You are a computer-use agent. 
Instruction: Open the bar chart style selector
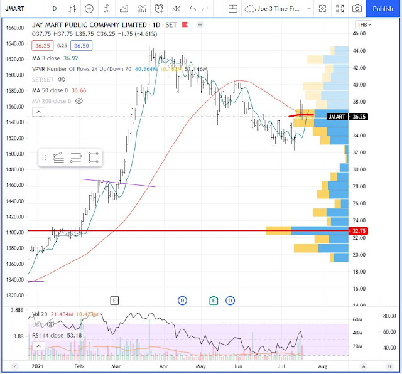(x=72, y=9)
